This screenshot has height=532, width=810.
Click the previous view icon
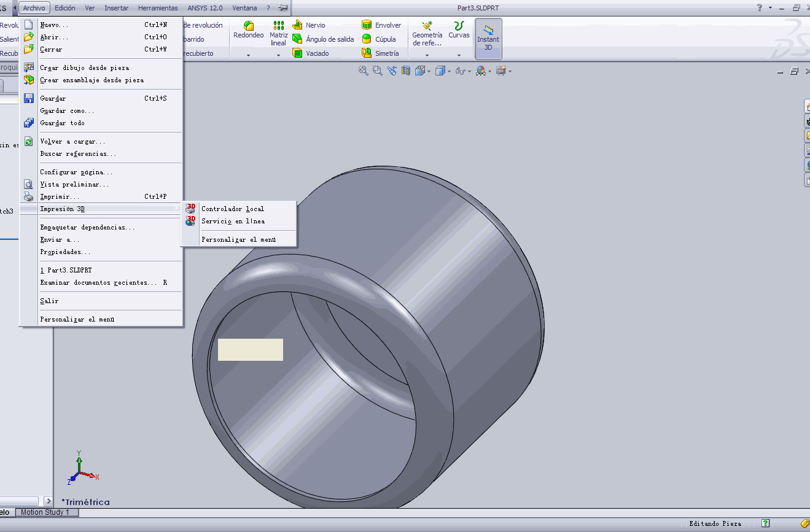[x=392, y=71]
